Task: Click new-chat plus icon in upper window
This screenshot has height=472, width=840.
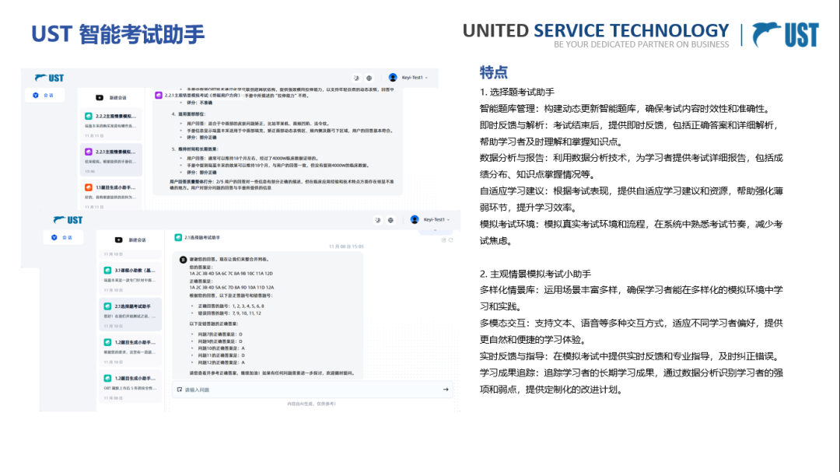Action: click(x=100, y=97)
